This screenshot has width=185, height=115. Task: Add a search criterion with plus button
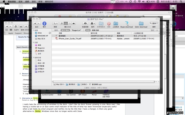pos(157,30)
